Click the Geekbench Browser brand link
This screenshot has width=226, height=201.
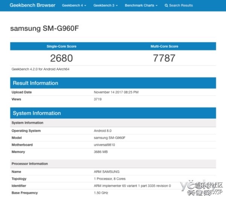(x=32, y=5)
